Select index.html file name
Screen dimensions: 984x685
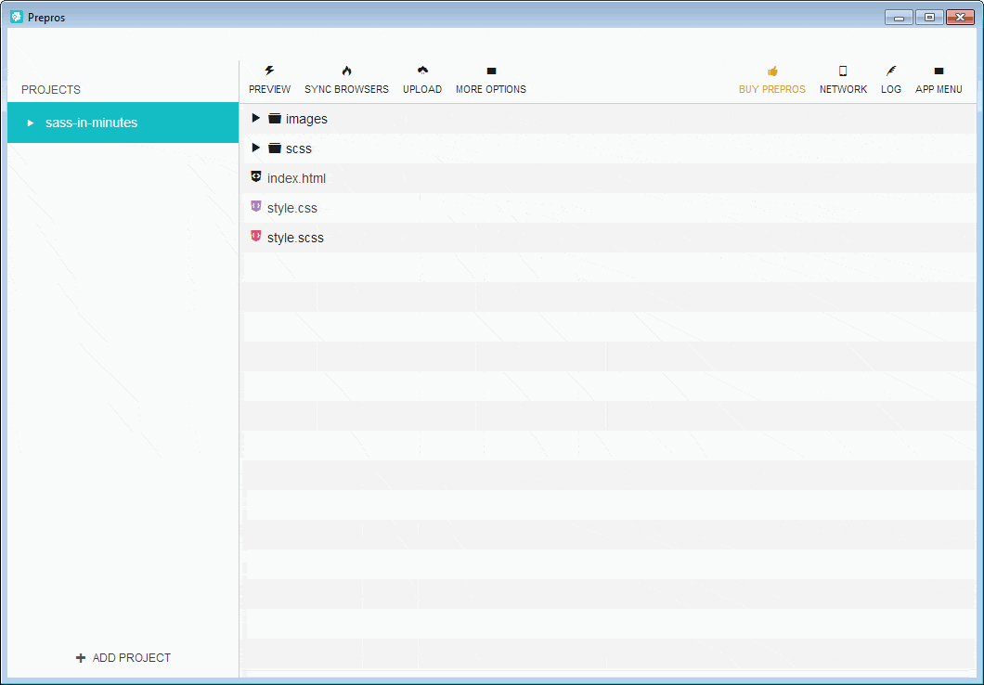pyautogui.click(x=296, y=178)
